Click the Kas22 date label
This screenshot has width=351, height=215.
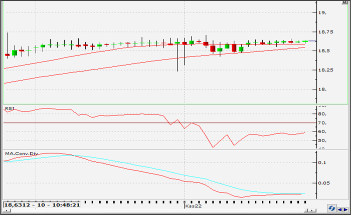click(x=194, y=206)
